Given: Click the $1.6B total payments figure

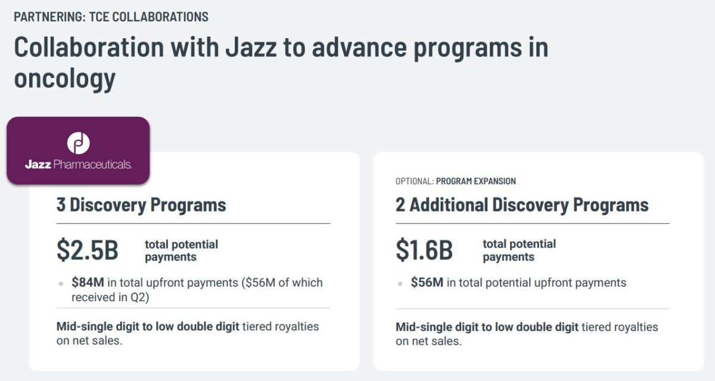Looking at the screenshot, I should pyautogui.click(x=424, y=250).
